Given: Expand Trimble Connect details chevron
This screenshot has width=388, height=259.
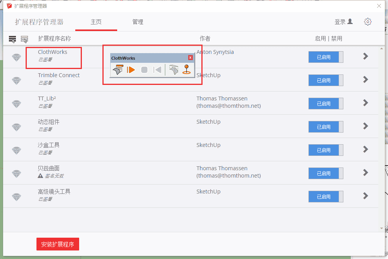Looking at the screenshot, I should pyautogui.click(x=365, y=79).
